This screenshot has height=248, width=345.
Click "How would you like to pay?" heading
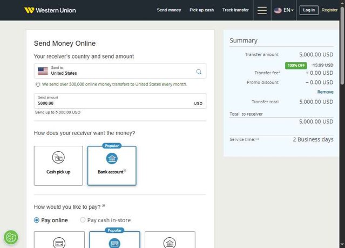coord(69,207)
